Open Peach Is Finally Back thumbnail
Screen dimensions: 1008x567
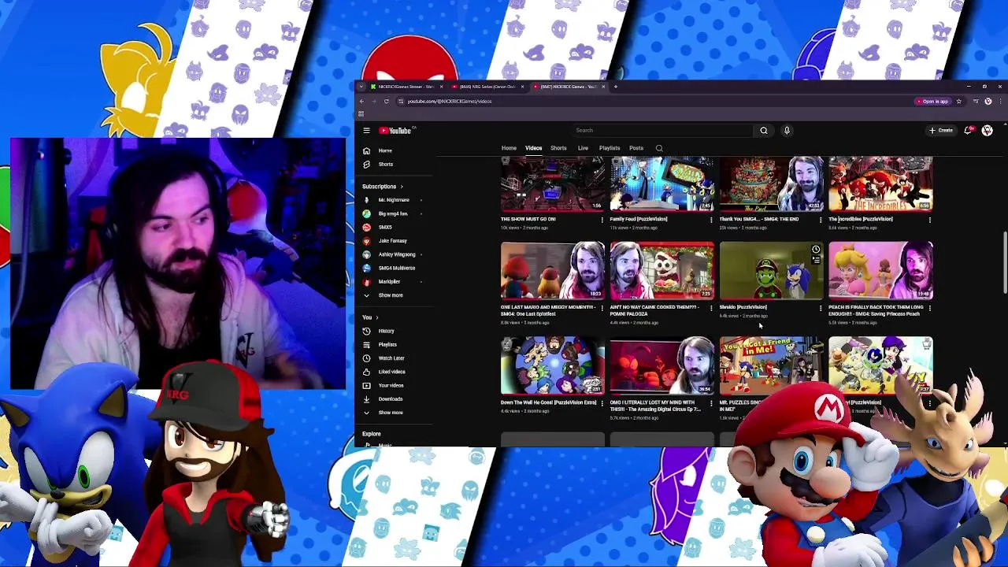880,271
